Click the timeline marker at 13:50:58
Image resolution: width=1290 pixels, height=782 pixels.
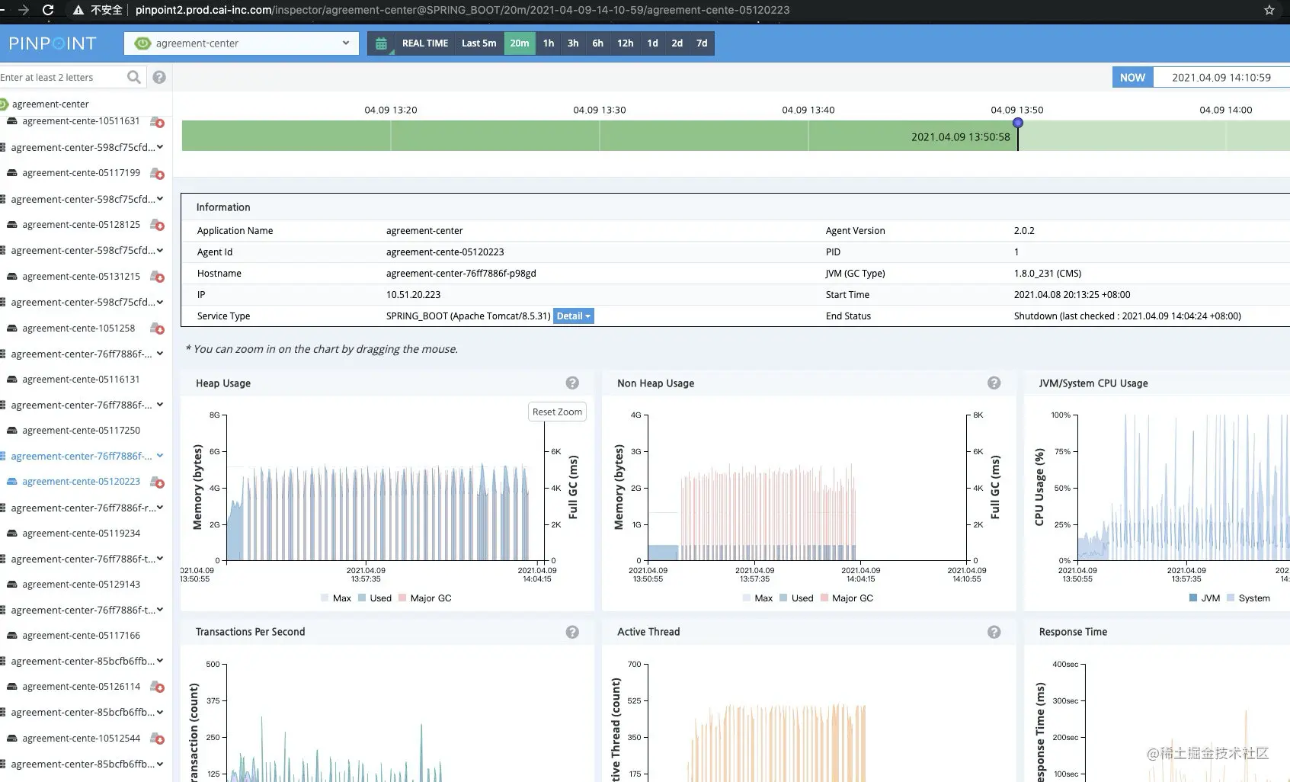pos(1017,123)
